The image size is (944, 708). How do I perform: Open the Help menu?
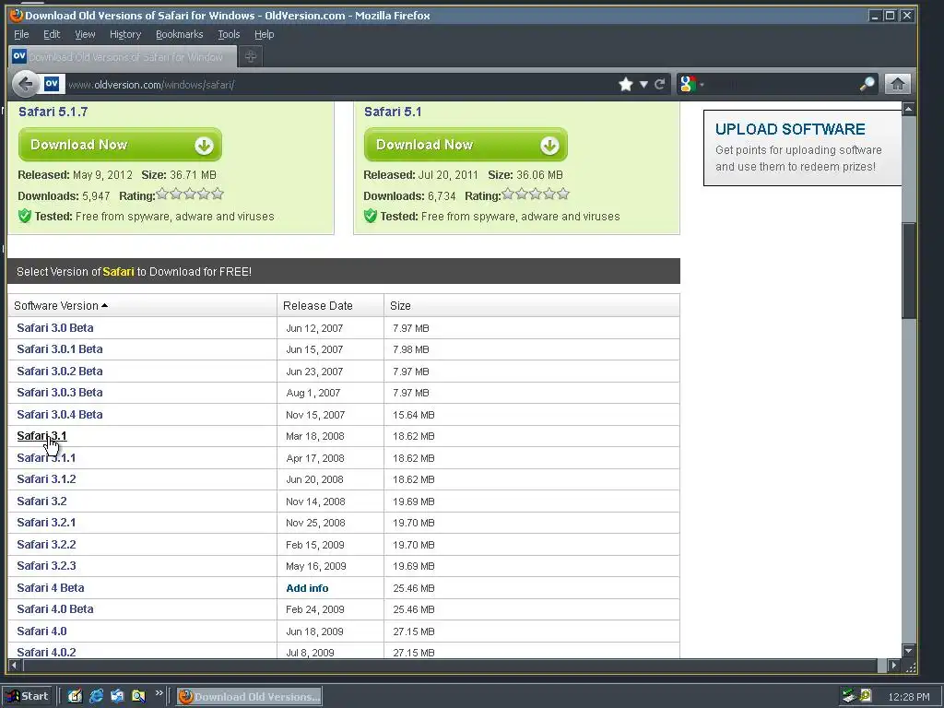(x=264, y=34)
